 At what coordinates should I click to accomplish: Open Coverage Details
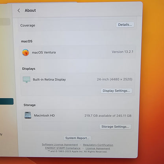[x=125, y=25]
